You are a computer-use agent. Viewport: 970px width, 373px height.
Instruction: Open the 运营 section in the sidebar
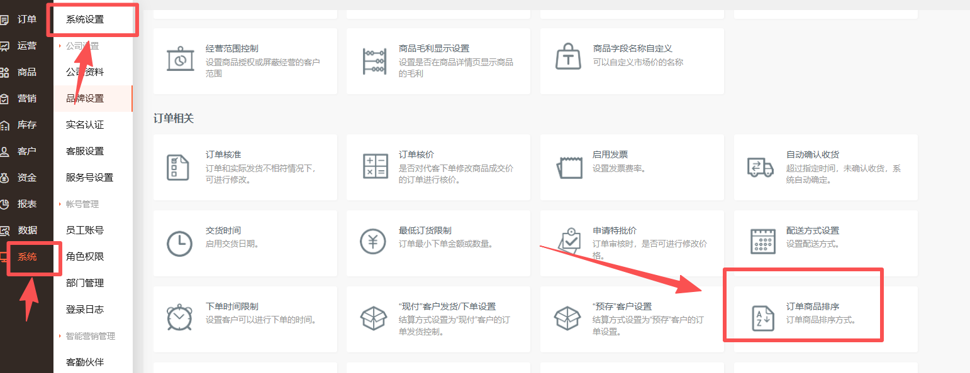(x=26, y=46)
